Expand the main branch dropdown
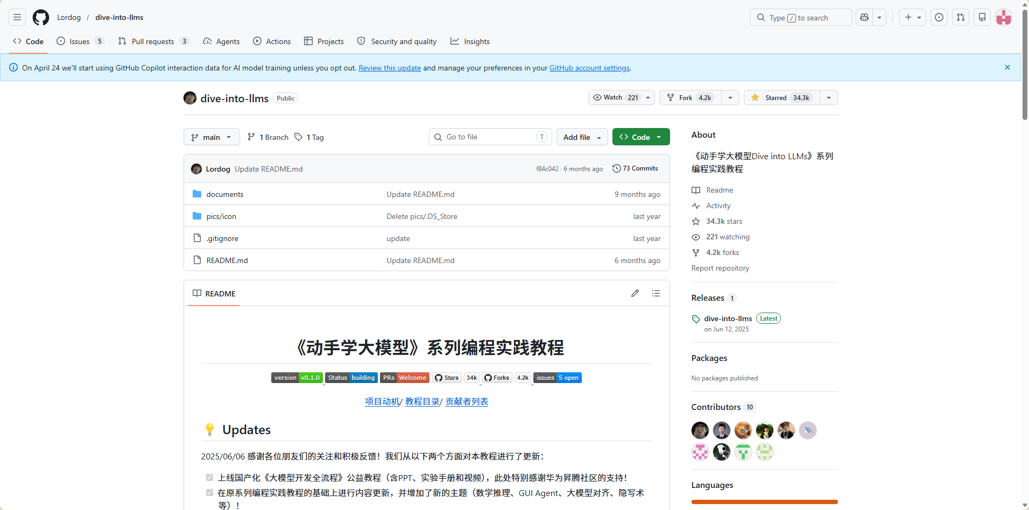Screen dimensions: 1029x510 (212, 137)
